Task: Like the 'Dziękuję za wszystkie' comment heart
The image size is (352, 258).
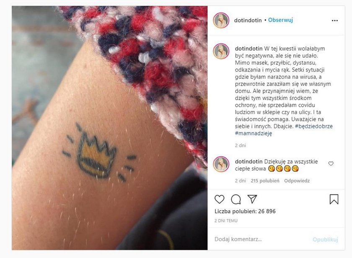Action: click(x=331, y=163)
